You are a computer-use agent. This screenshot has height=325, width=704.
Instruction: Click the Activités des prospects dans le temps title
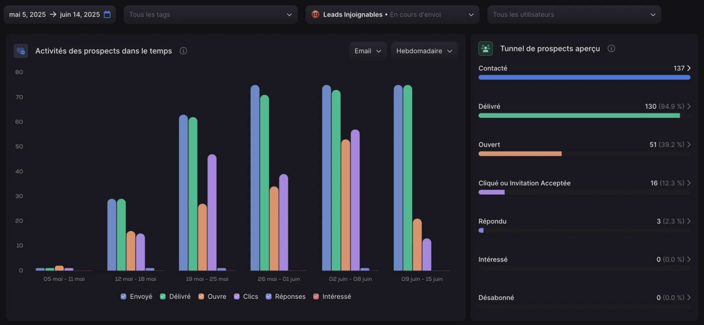pyautogui.click(x=104, y=51)
